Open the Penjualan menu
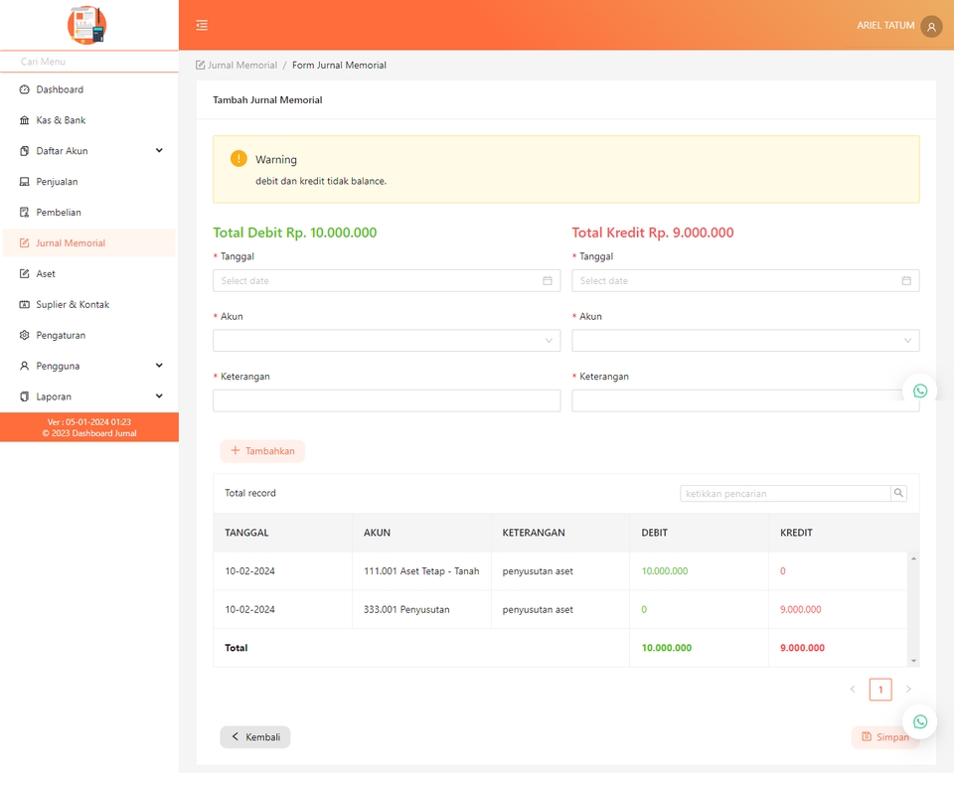Viewport: 954px width, 788px height. pyautogui.click(x=88, y=181)
